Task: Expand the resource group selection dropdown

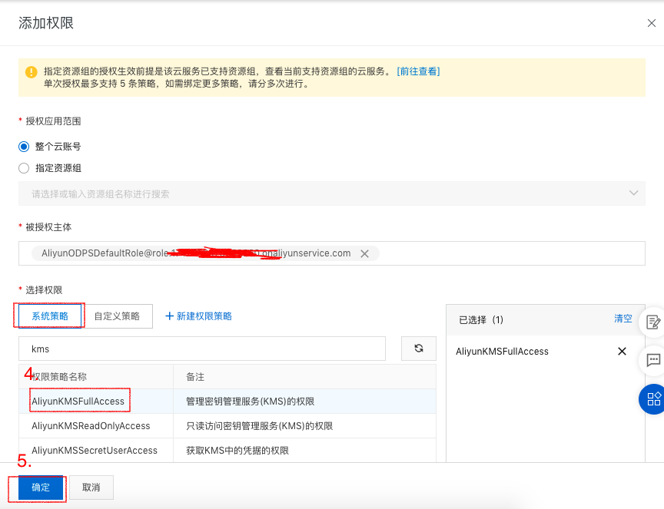Action: 633,193
